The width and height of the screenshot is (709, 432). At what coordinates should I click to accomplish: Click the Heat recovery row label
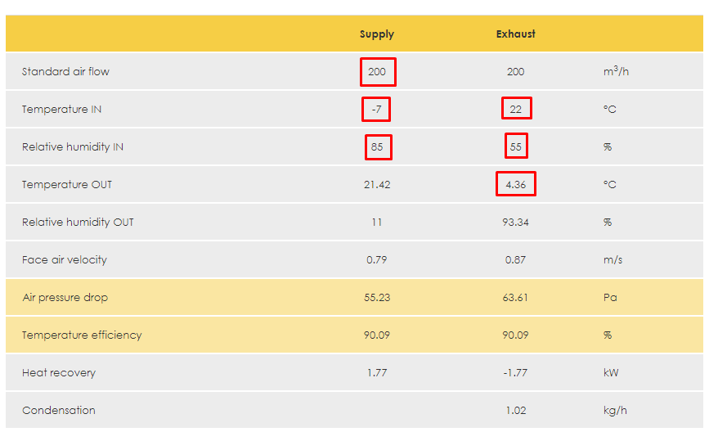[x=59, y=373]
